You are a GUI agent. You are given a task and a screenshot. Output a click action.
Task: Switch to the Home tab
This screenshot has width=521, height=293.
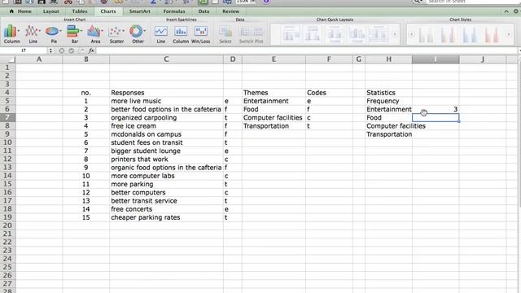tap(21, 11)
